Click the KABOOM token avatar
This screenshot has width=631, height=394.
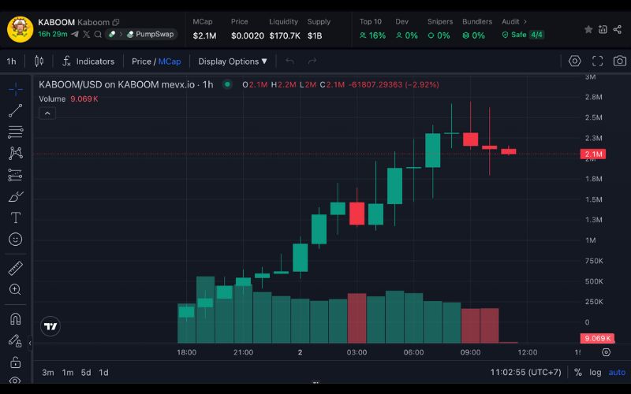[x=21, y=29]
